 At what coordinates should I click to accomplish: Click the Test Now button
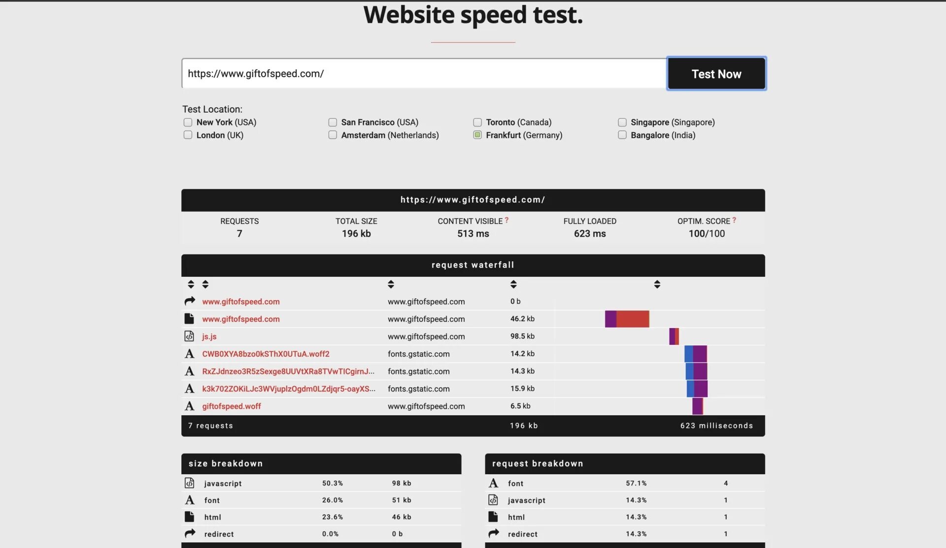[x=716, y=74]
